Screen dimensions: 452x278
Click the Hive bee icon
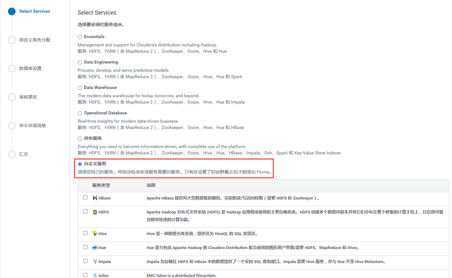95,233
